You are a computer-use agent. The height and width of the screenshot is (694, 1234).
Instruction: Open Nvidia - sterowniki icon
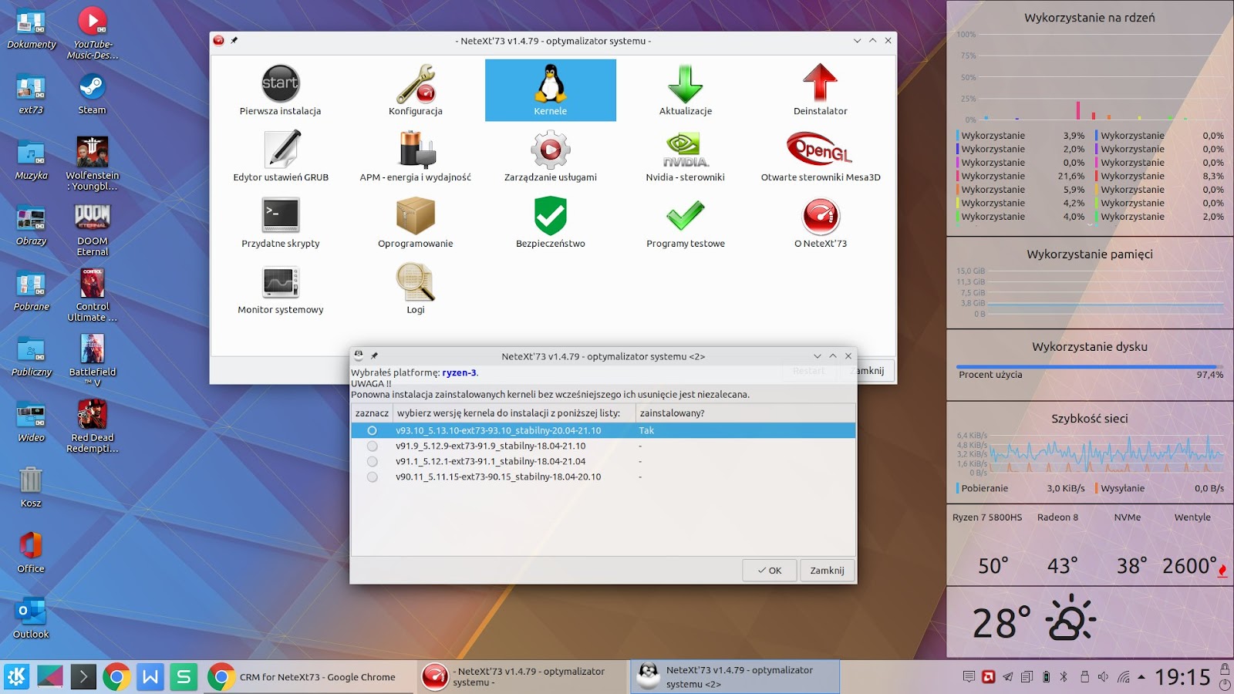click(686, 157)
